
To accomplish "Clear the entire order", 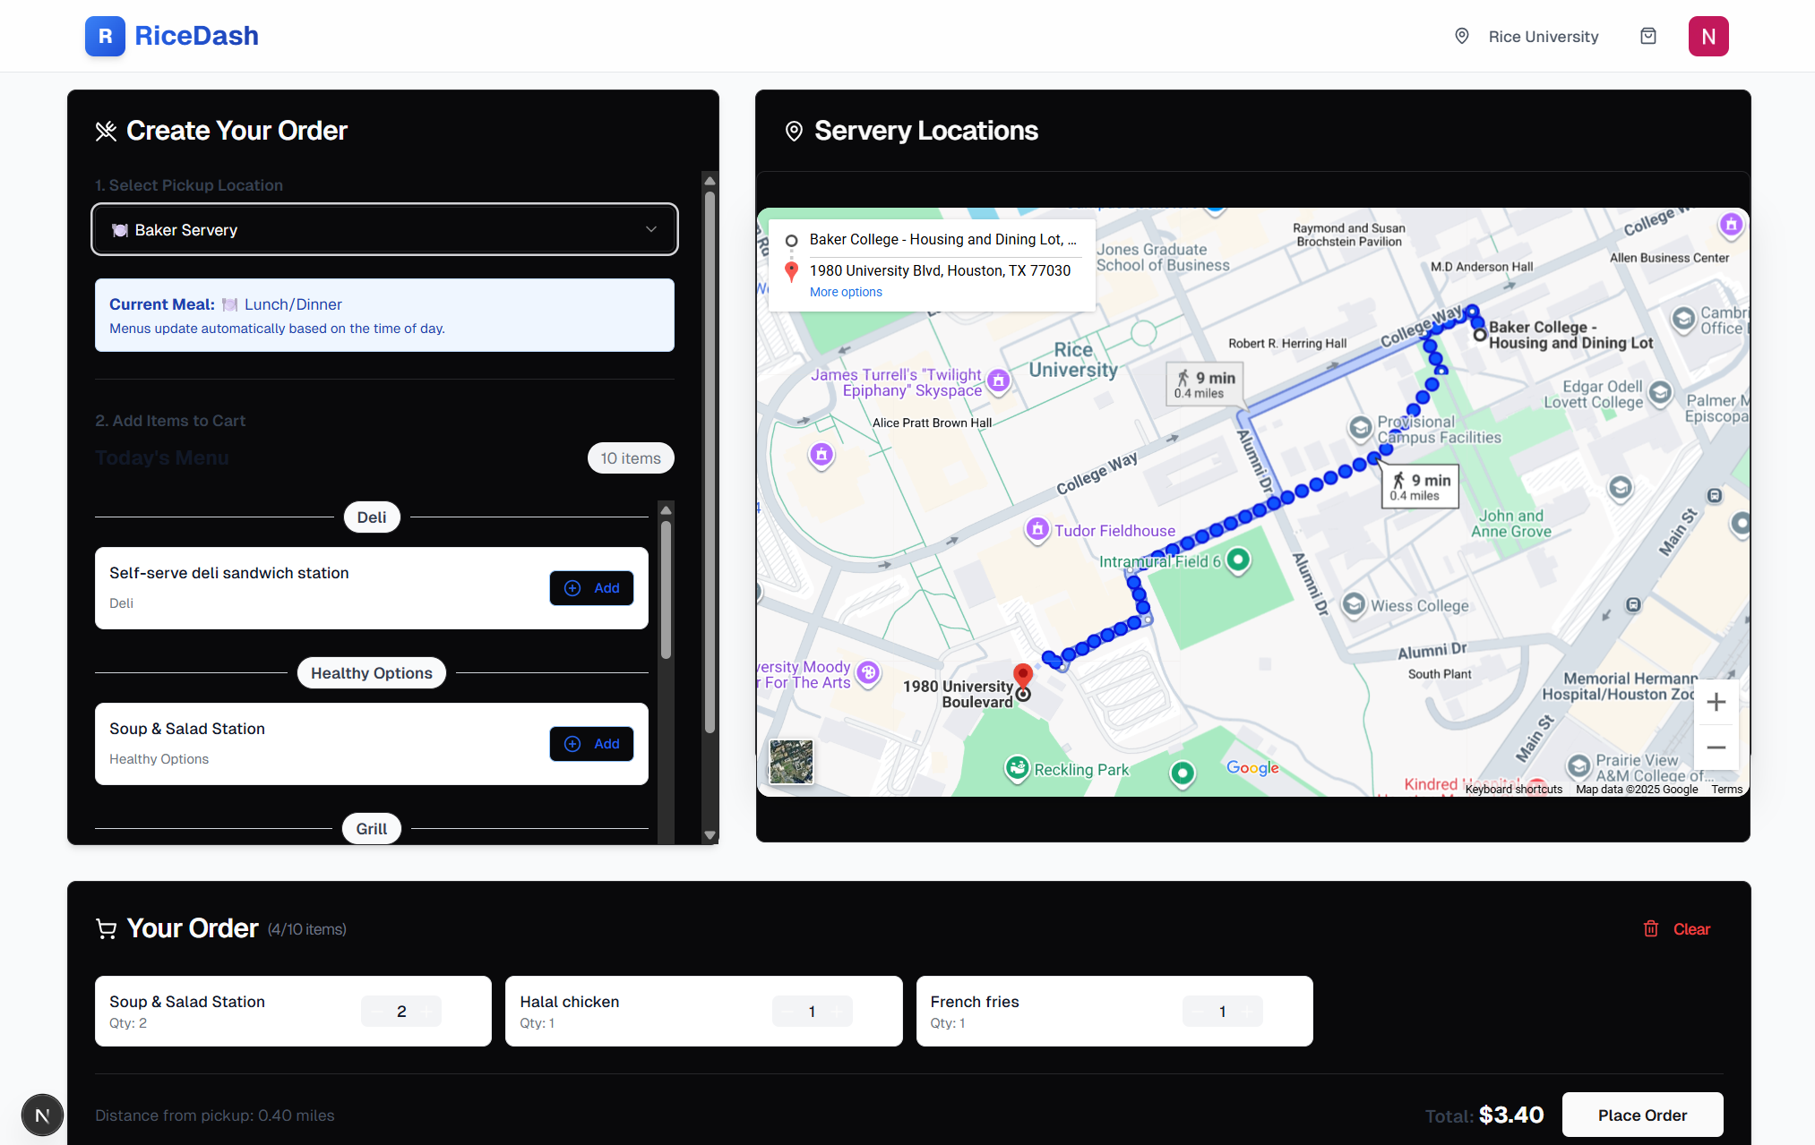I will (1677, 929).
